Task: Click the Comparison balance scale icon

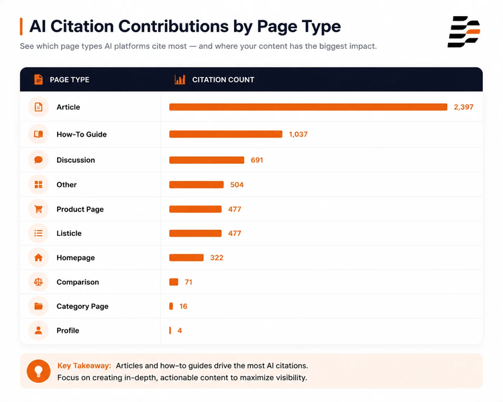Action: [38, 282]
